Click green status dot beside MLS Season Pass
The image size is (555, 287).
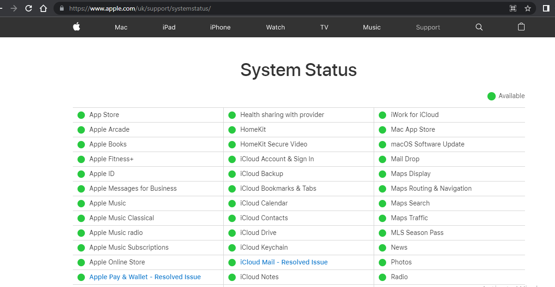click(382, 233)
